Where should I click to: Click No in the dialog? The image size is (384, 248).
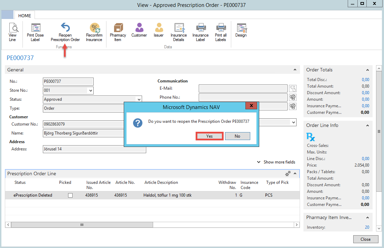click(x=237, y=136)
